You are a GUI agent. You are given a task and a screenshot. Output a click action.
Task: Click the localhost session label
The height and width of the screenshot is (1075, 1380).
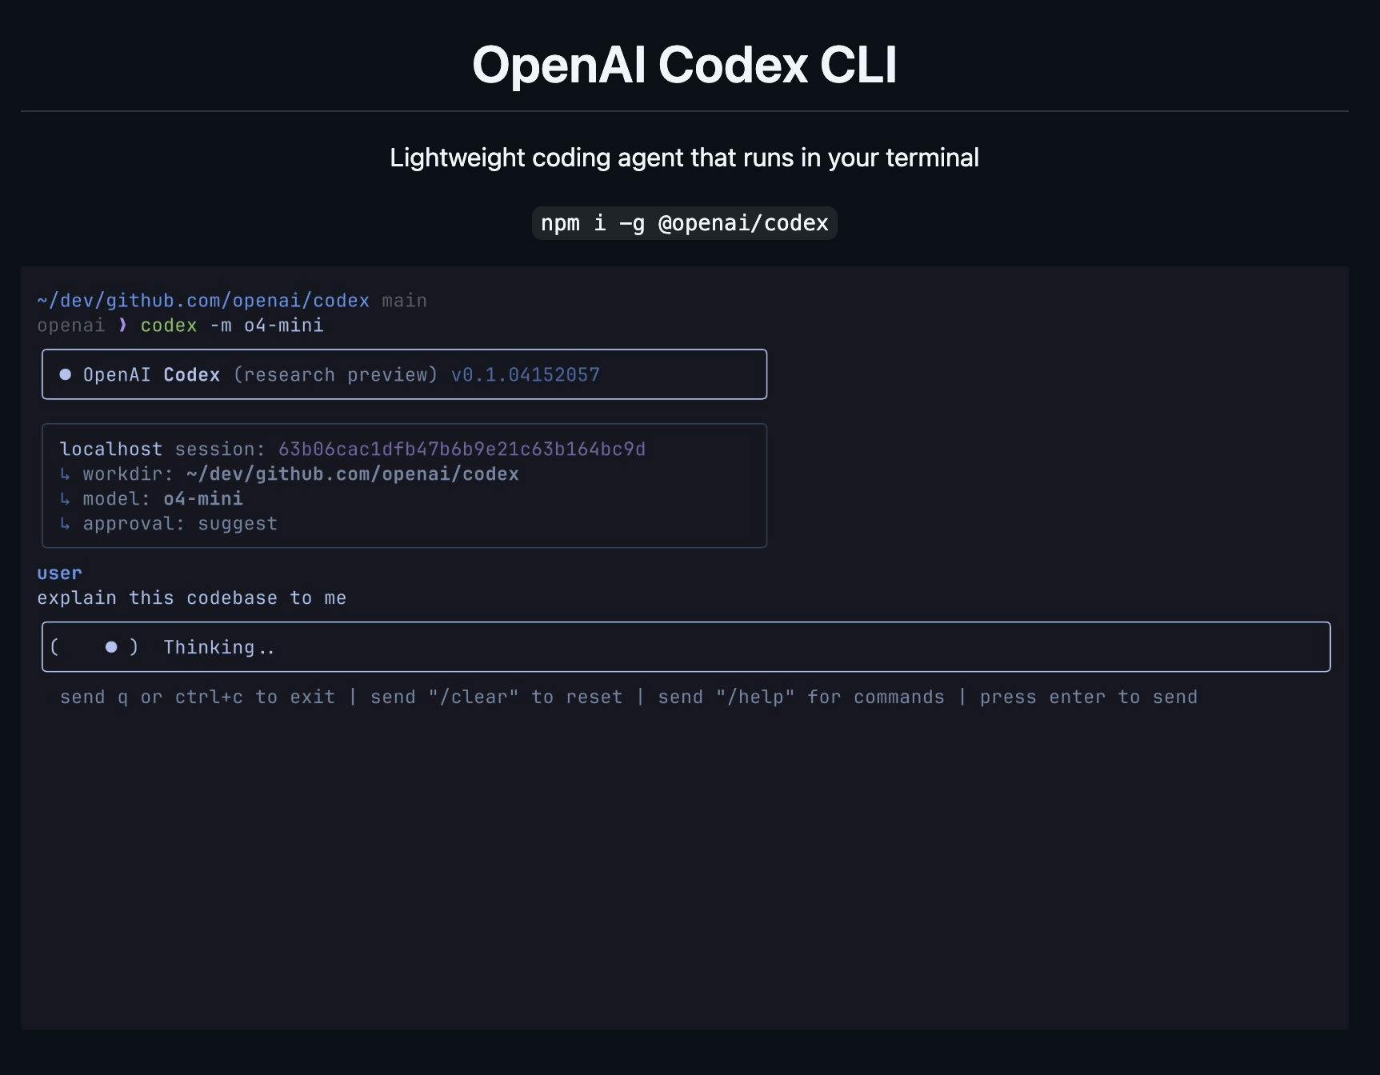(x=111, y=449)
